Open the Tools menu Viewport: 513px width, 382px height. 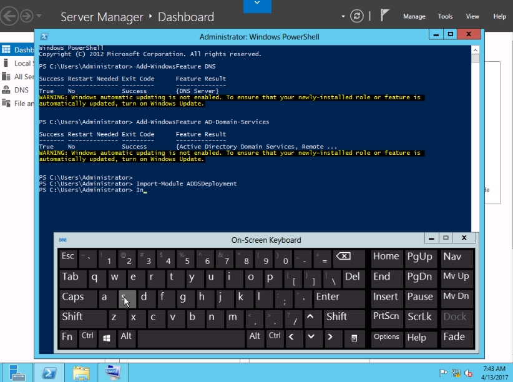pos(445,17)
